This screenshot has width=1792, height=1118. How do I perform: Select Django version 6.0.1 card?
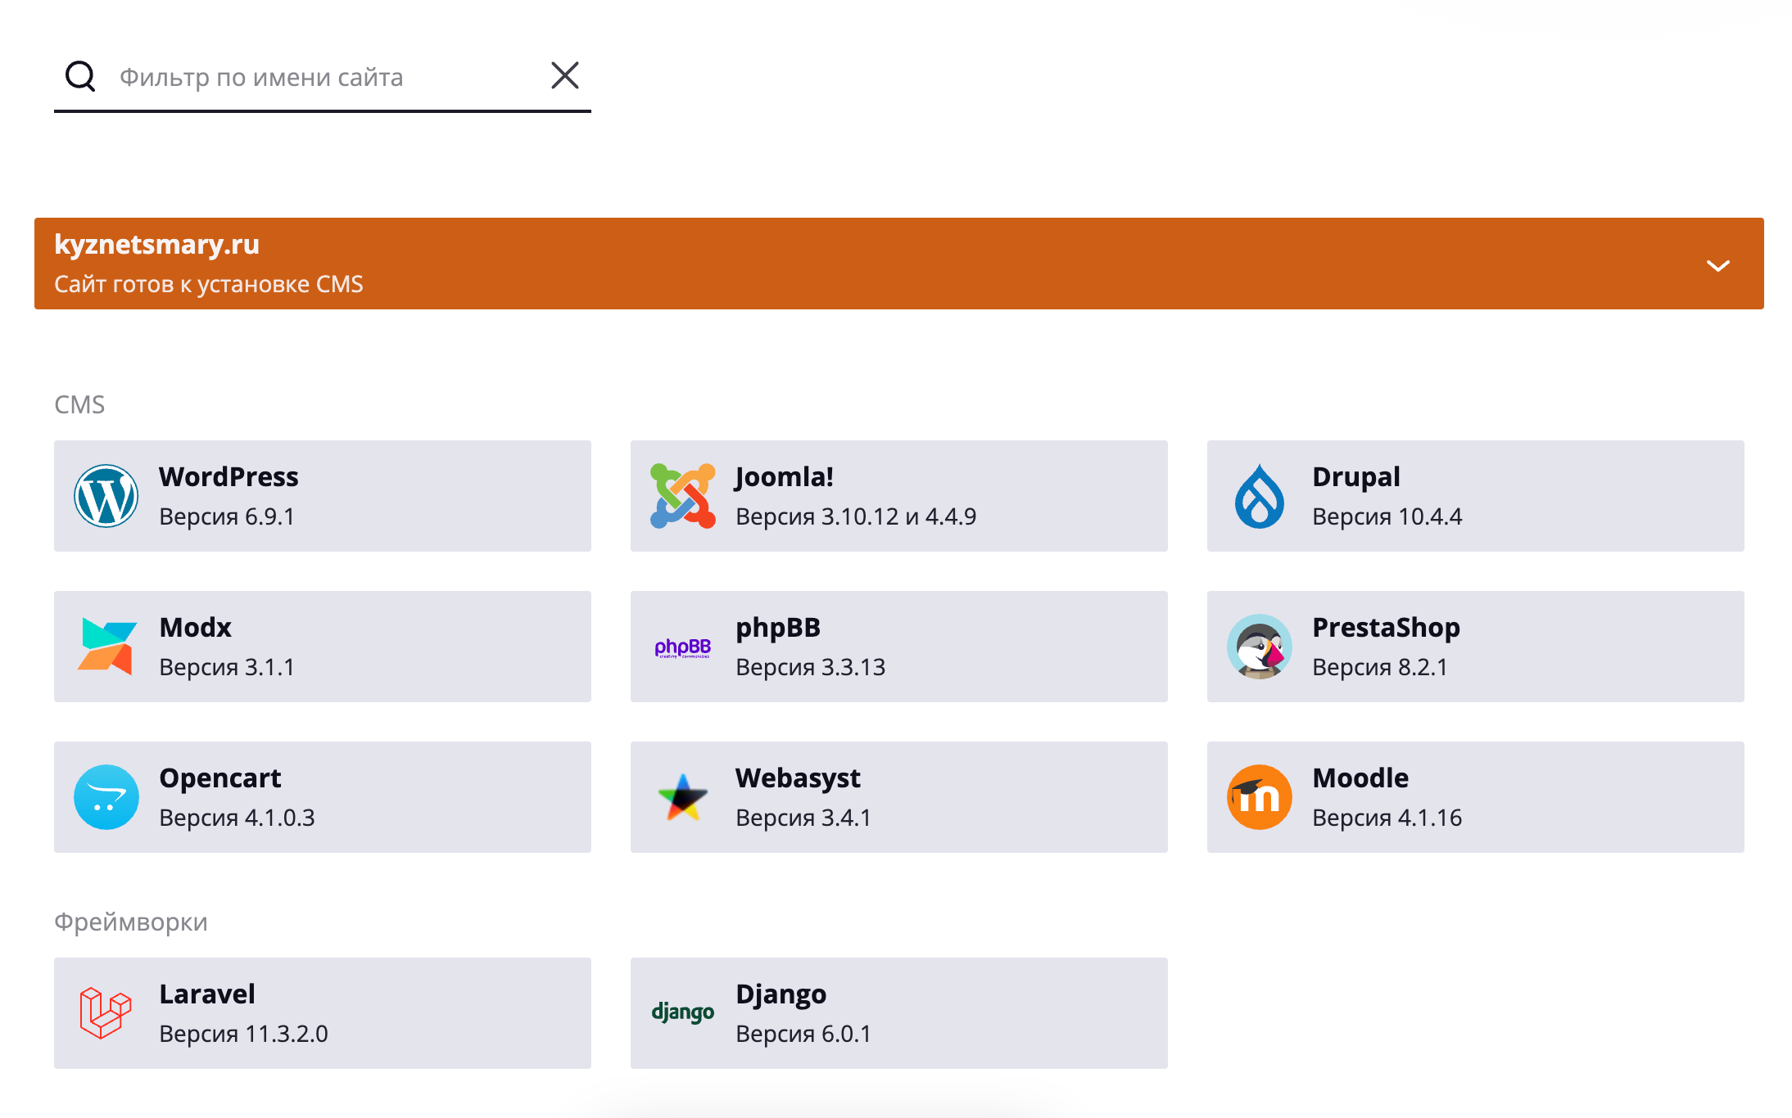[899, 1013]
